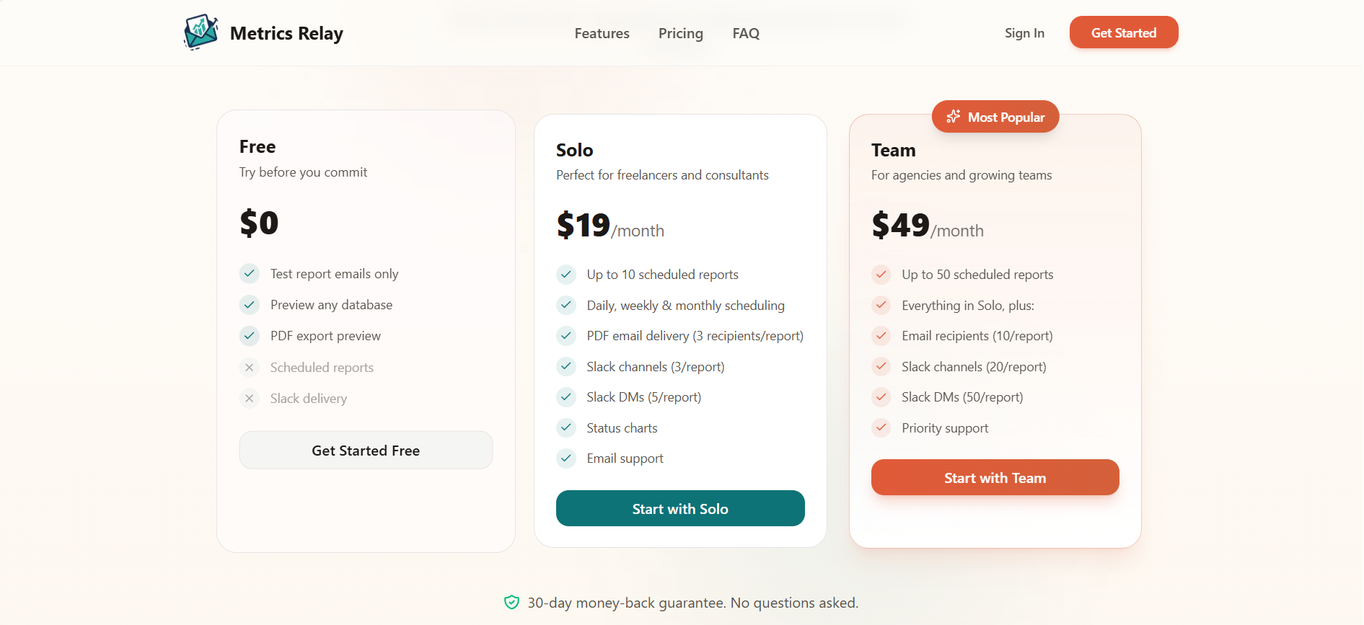This screenshot has width=1364, height=625.
Task: Click the Get Started Free button
Action: [365, 450]
